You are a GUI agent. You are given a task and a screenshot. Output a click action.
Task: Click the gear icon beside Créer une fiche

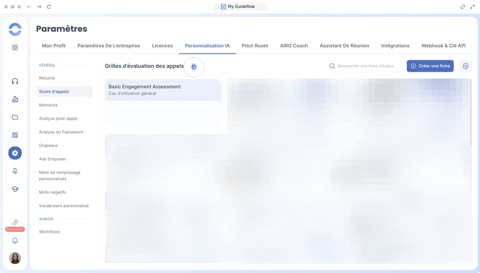pos(465,66)
